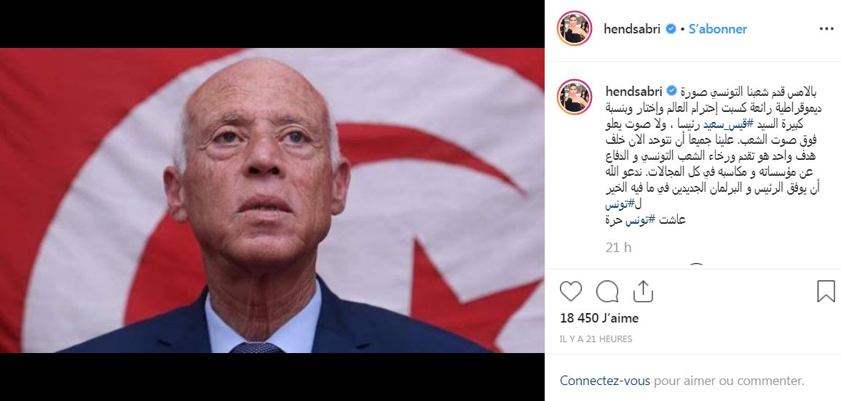The height and width of the screenshot is (401, 841).
Task: Open more options with the three dots
Action: point(826,29)
